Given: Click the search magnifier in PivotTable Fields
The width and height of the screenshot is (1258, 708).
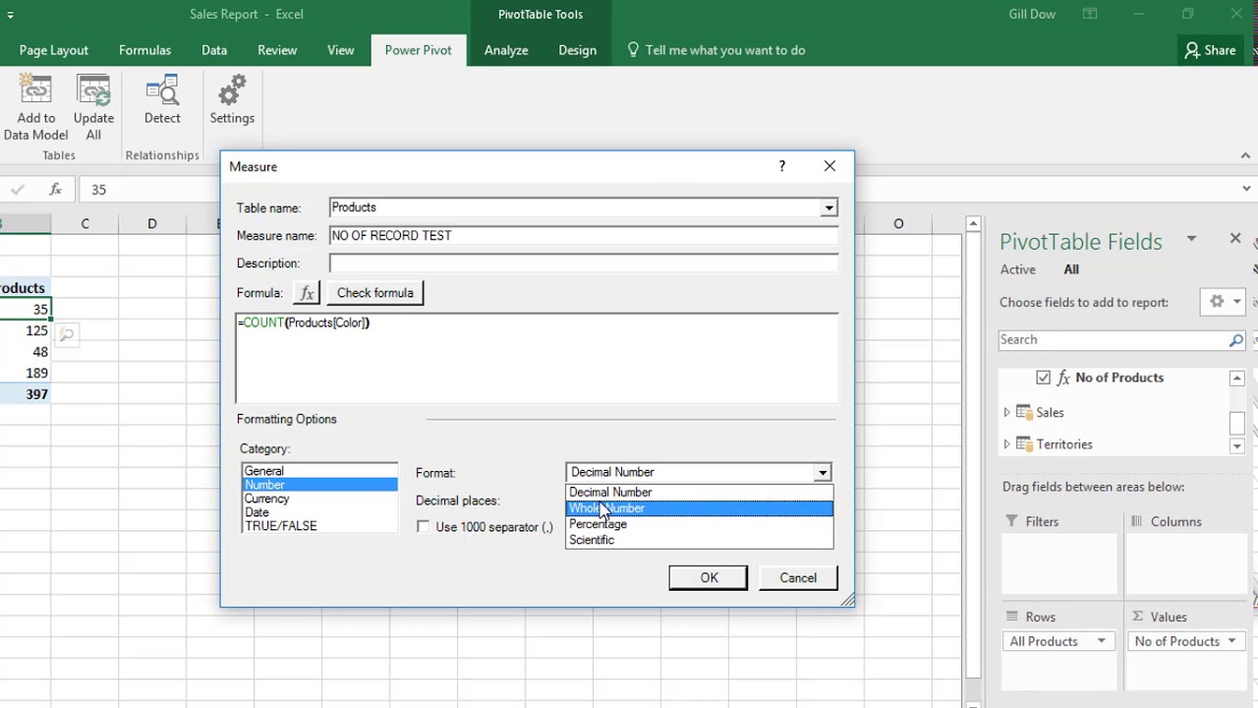Looking at the screenshot, I should (1235, 340).
